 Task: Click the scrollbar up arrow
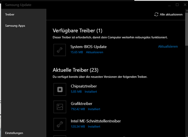187,11
